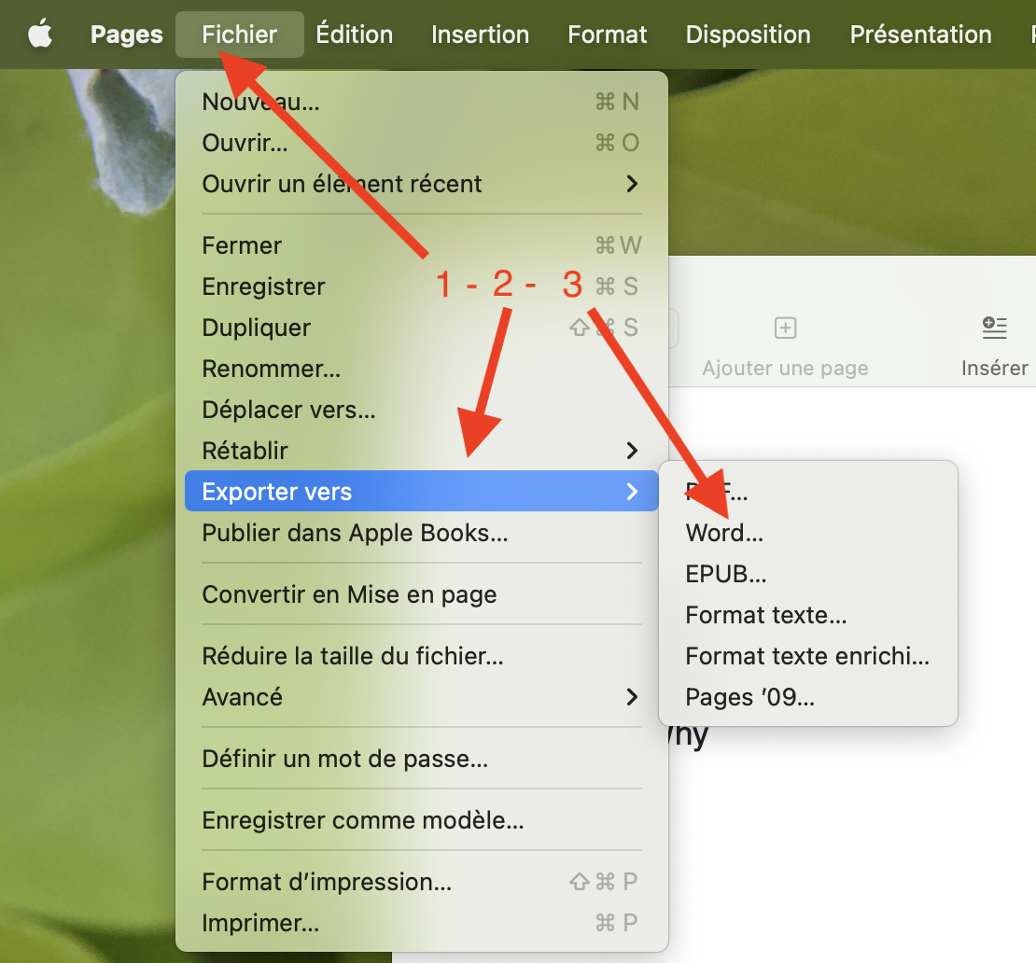Choose Réduire la taille du fichier…

click(353, 656)
